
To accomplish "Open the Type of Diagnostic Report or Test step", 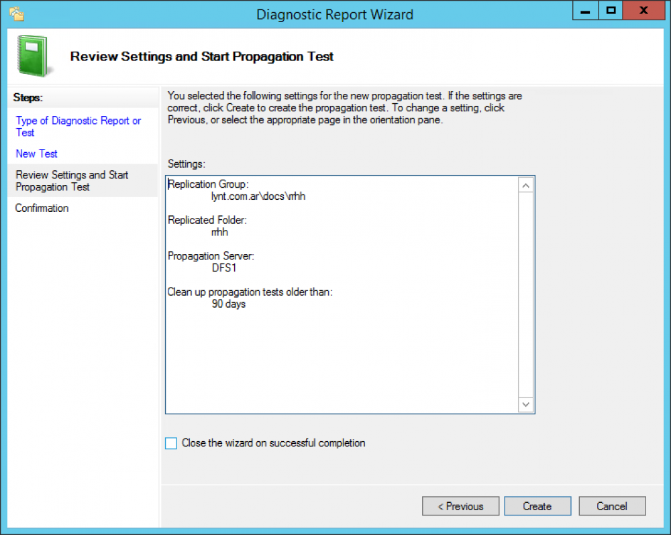I will coord(79,127).
